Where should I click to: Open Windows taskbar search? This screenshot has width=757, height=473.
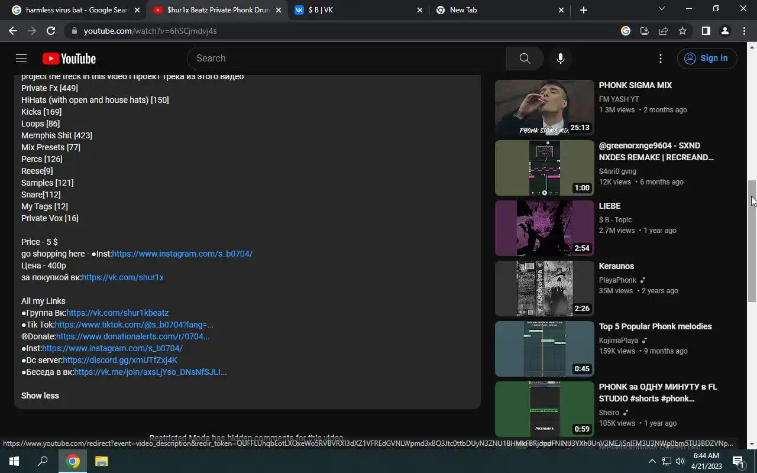pos(43,461)
